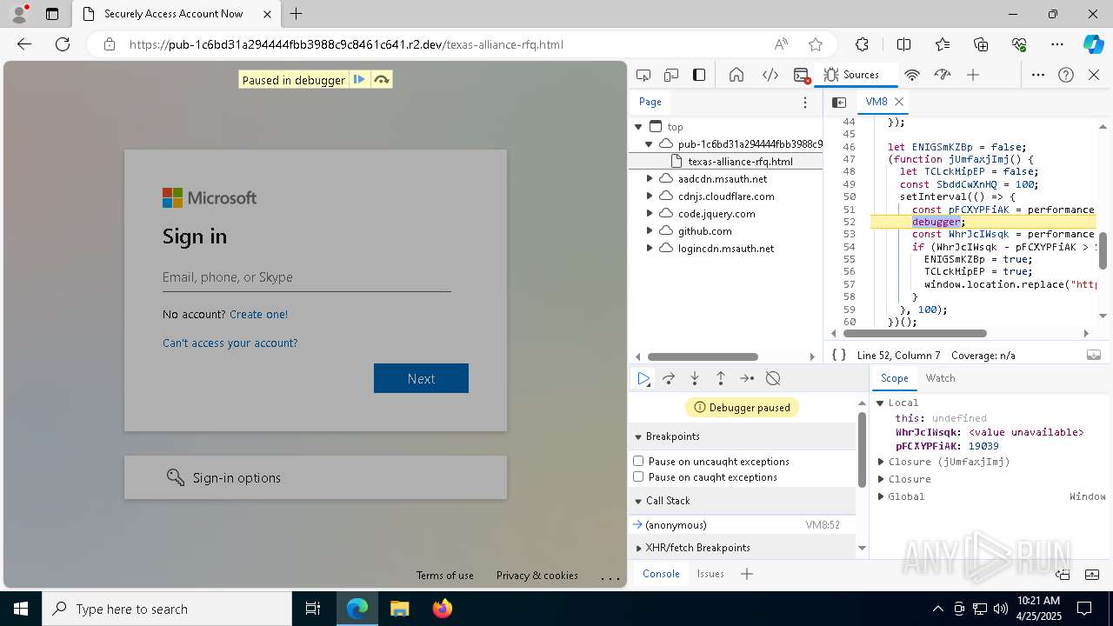The height and width of the screenshot is (626, 1113).
Task: Toggle device emulation mode
Action: coord(671,75)
